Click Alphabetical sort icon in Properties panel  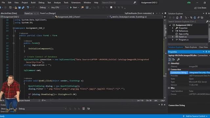click(174, 59)
